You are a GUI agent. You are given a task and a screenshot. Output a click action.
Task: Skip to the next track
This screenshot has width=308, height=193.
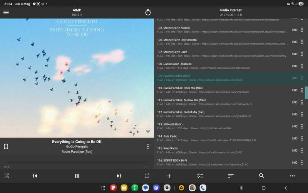click(119, 176)
